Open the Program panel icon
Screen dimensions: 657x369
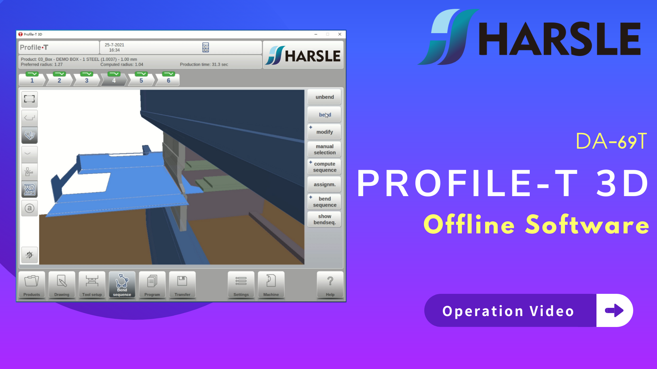(151, 284)
